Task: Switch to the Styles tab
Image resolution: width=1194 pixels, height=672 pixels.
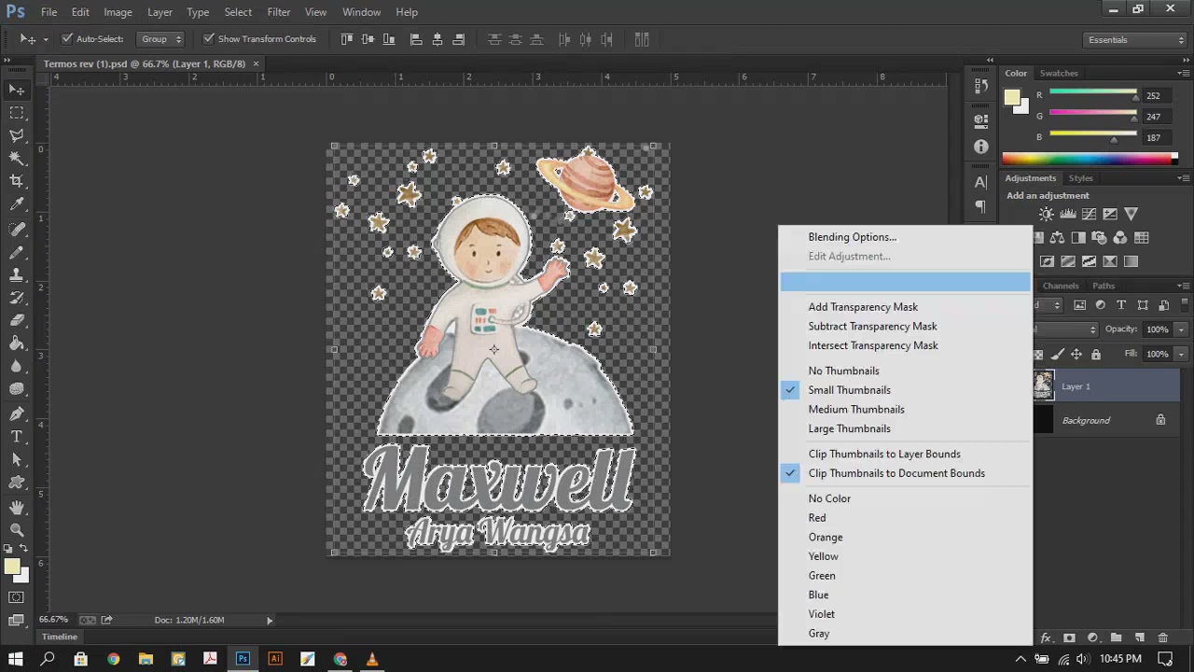Action: tap(1081, 178)
